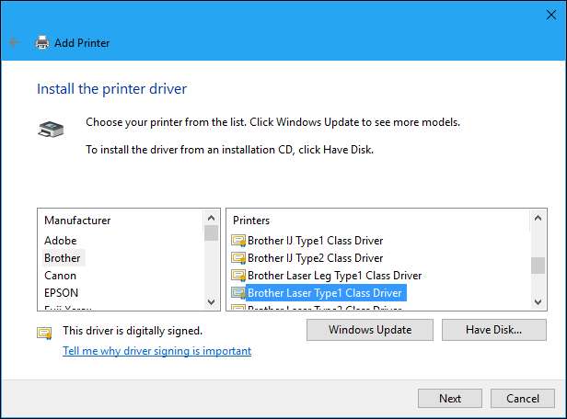Select Brother IJ Type1 Class Driver
Image resolution: width=567 pixels, height=419 pixels.
315,241
